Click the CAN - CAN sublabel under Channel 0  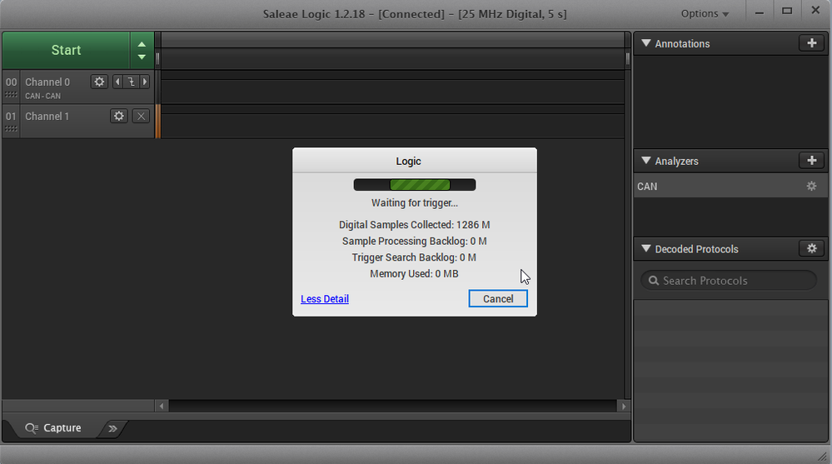click(x=42, y=96)
